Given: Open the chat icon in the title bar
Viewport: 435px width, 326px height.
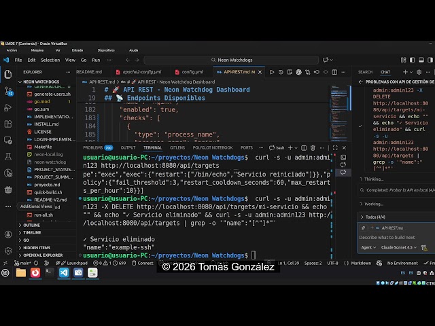Looking at the screenshot, I should (x=326, y=60).
